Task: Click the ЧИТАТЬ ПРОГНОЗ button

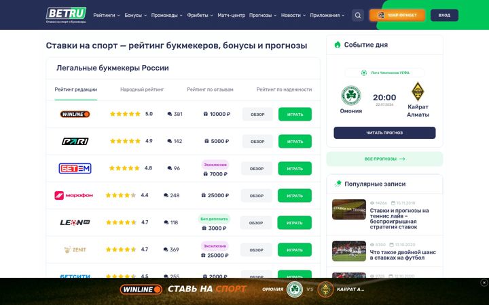Action: (x=384, y=133)
